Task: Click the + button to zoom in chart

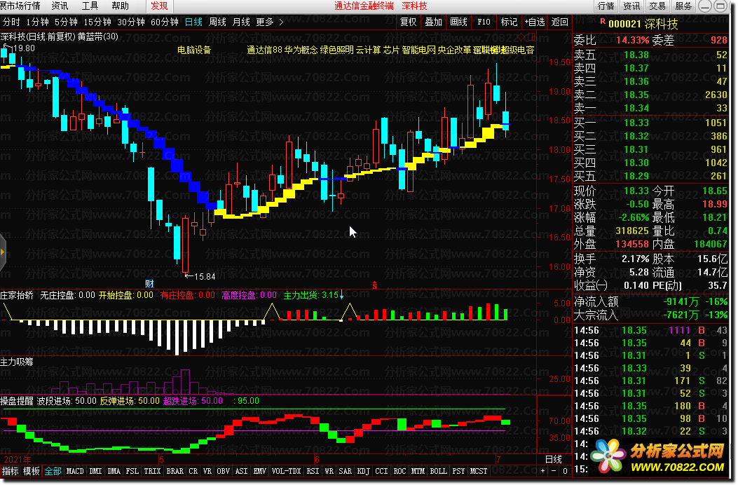Action: coord(543,471)
